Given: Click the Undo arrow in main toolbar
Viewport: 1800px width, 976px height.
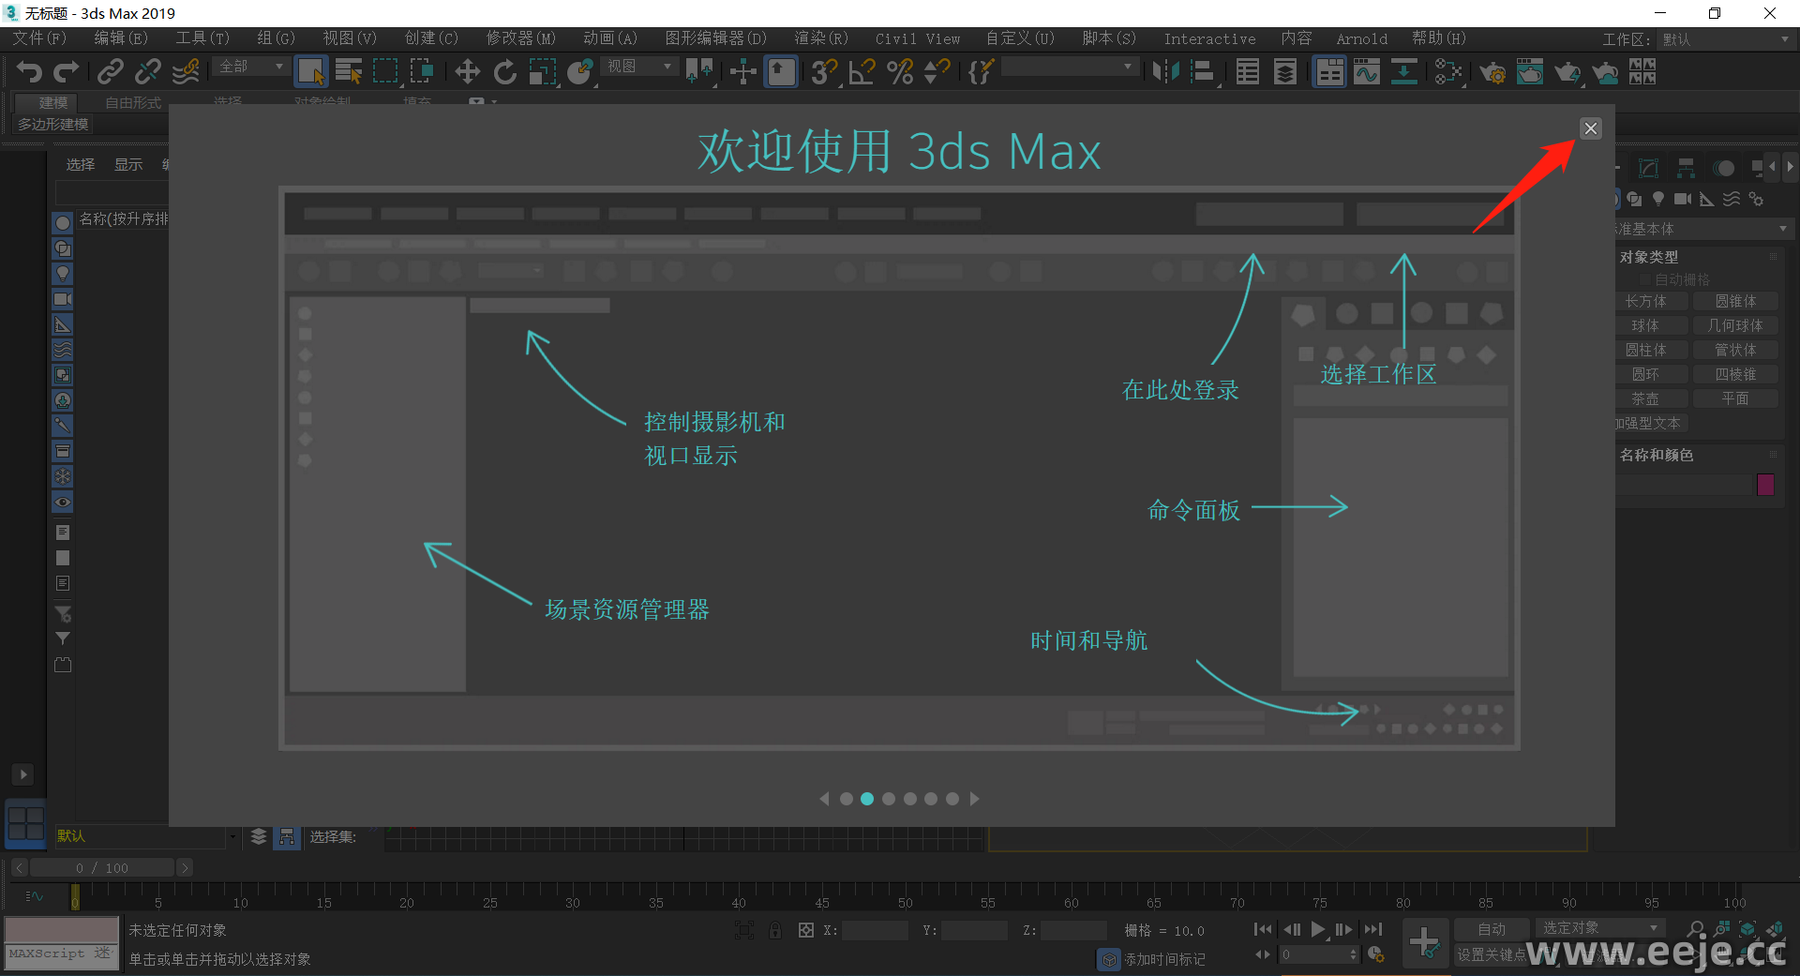Looking at the screenshot, I should (29, 72).
